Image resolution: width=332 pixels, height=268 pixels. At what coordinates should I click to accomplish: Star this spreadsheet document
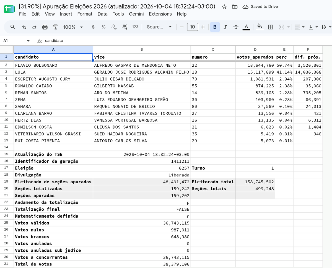click(x=224, y=7)
